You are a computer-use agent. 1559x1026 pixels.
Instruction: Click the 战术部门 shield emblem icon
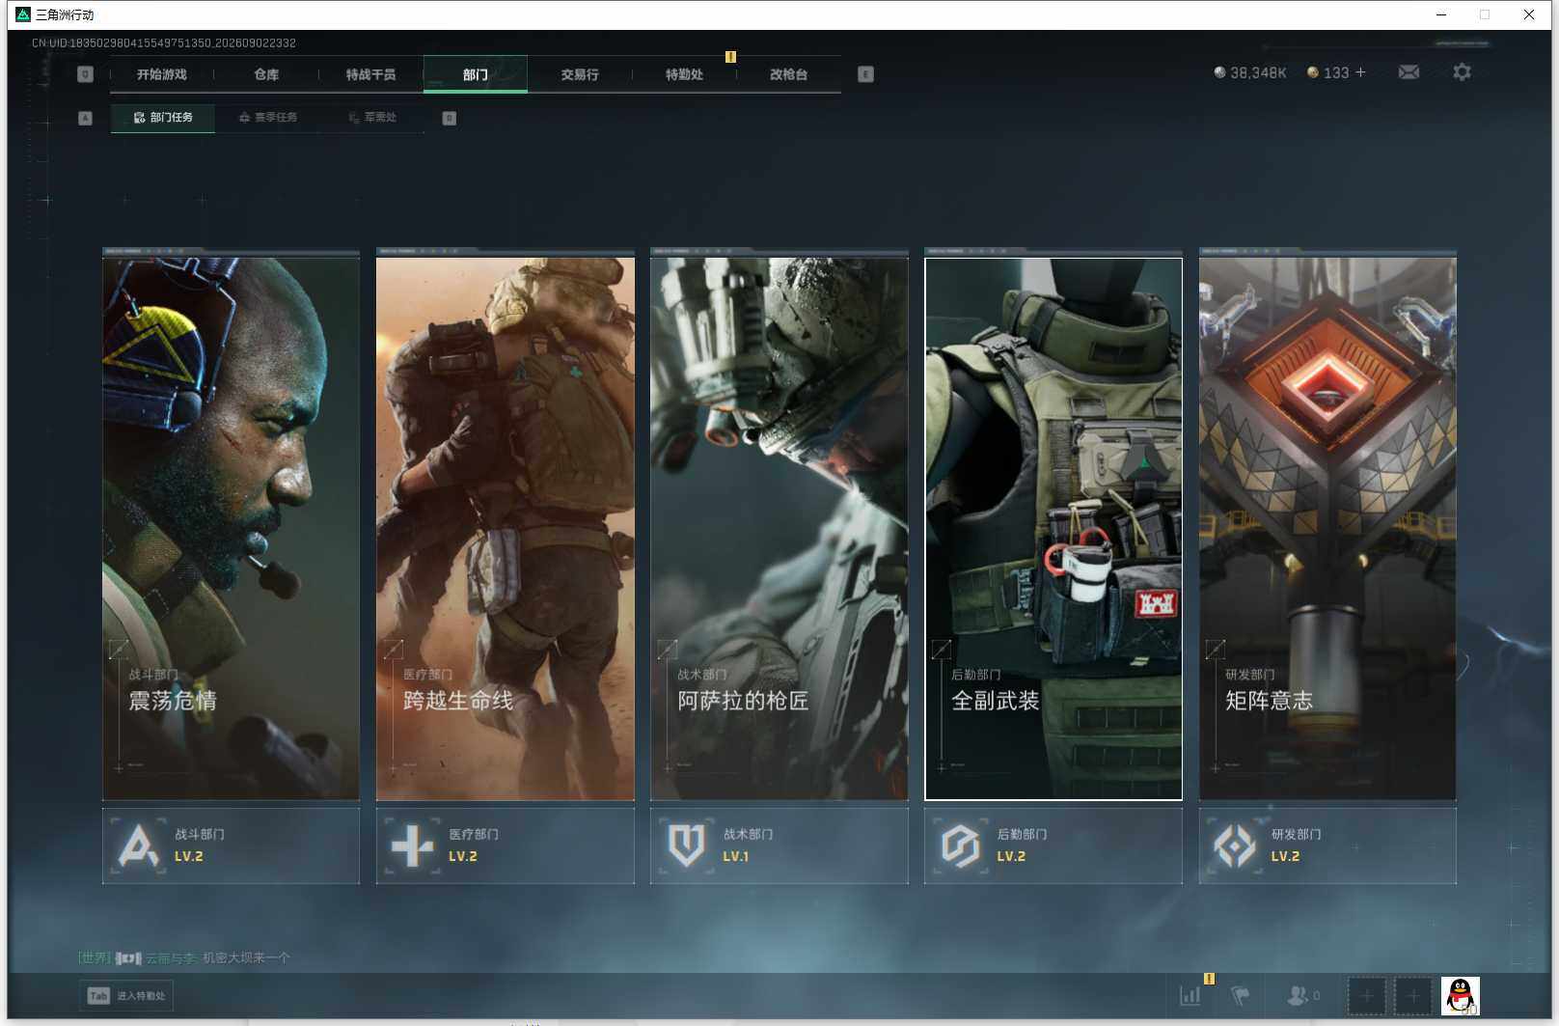point(686,846)
